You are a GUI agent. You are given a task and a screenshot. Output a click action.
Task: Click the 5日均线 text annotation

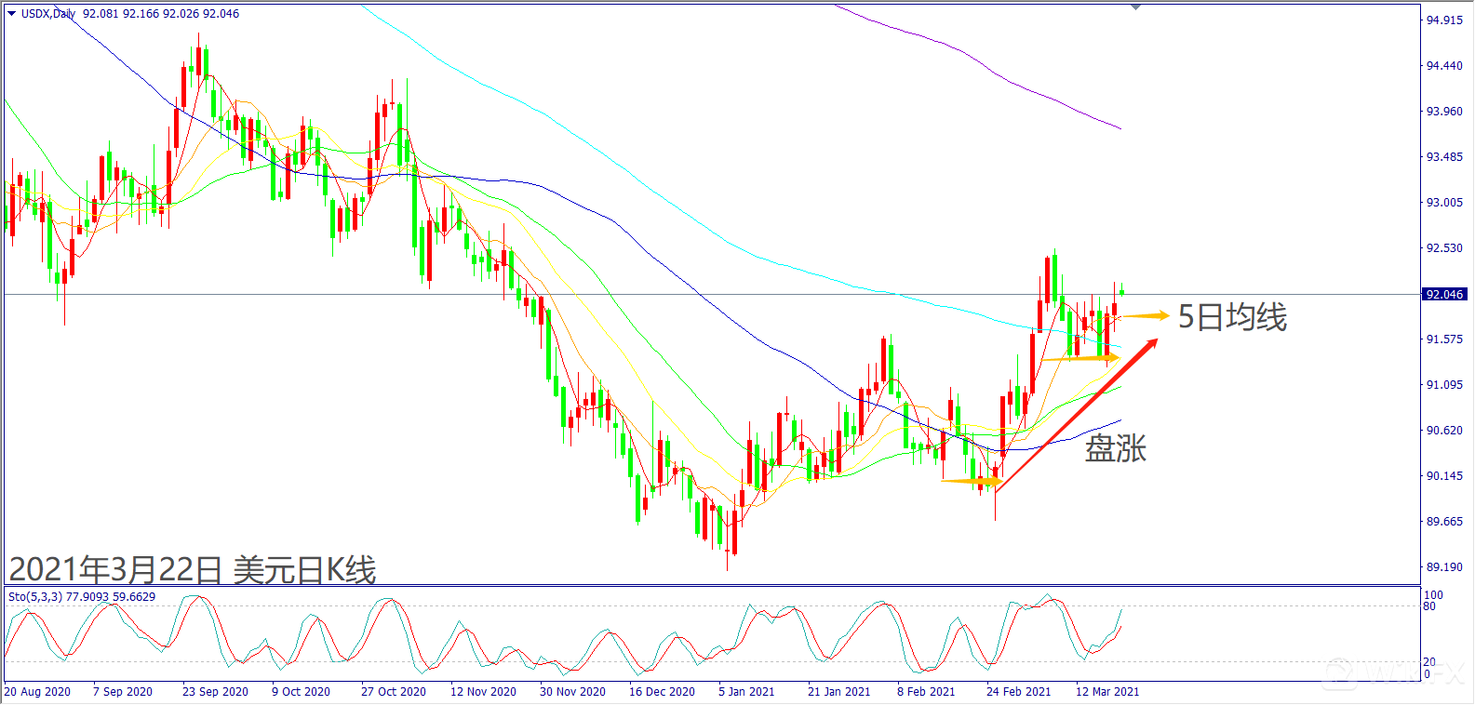1232,317
